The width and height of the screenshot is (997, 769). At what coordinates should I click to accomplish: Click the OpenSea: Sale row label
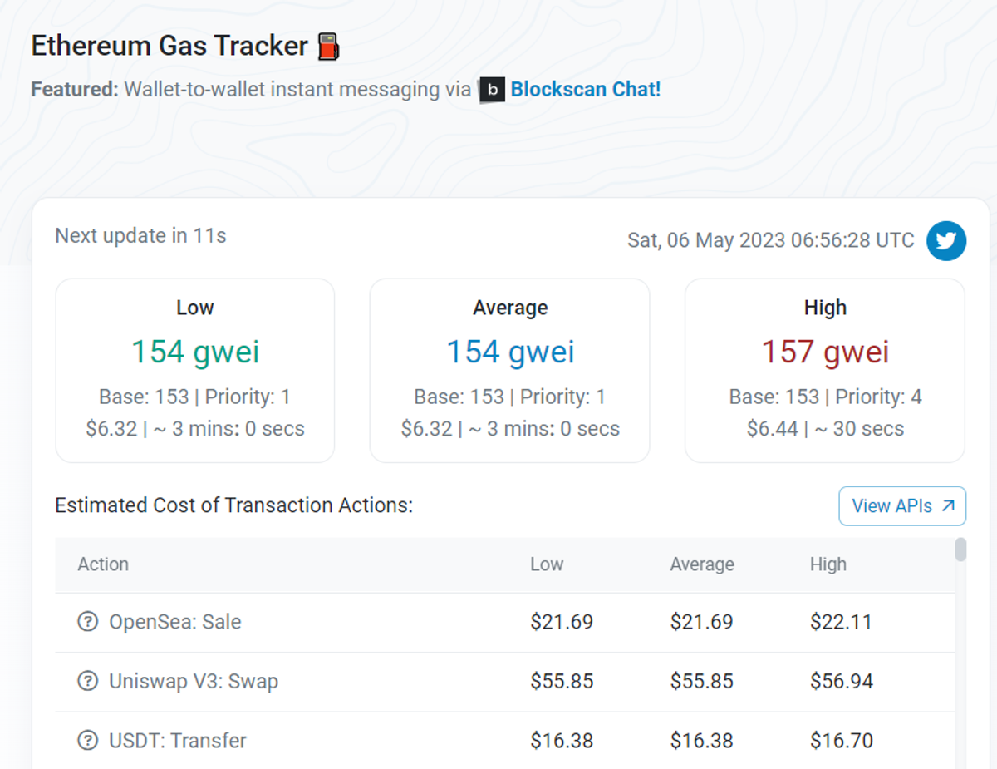coord(175,622)
